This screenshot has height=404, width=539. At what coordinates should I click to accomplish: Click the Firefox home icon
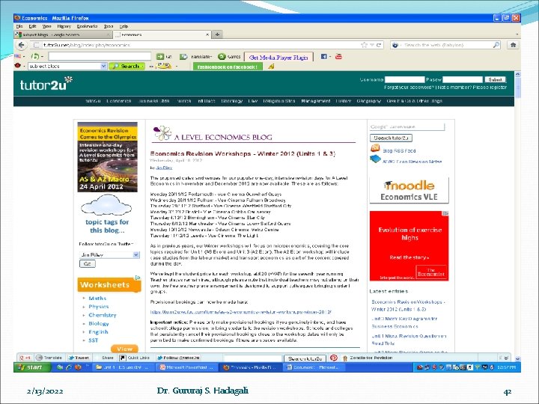[513, 45]
